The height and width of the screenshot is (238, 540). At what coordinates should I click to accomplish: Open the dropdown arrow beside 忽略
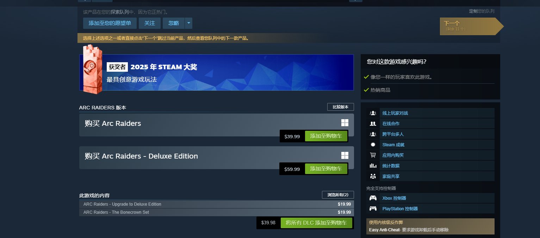click(189, 23)
